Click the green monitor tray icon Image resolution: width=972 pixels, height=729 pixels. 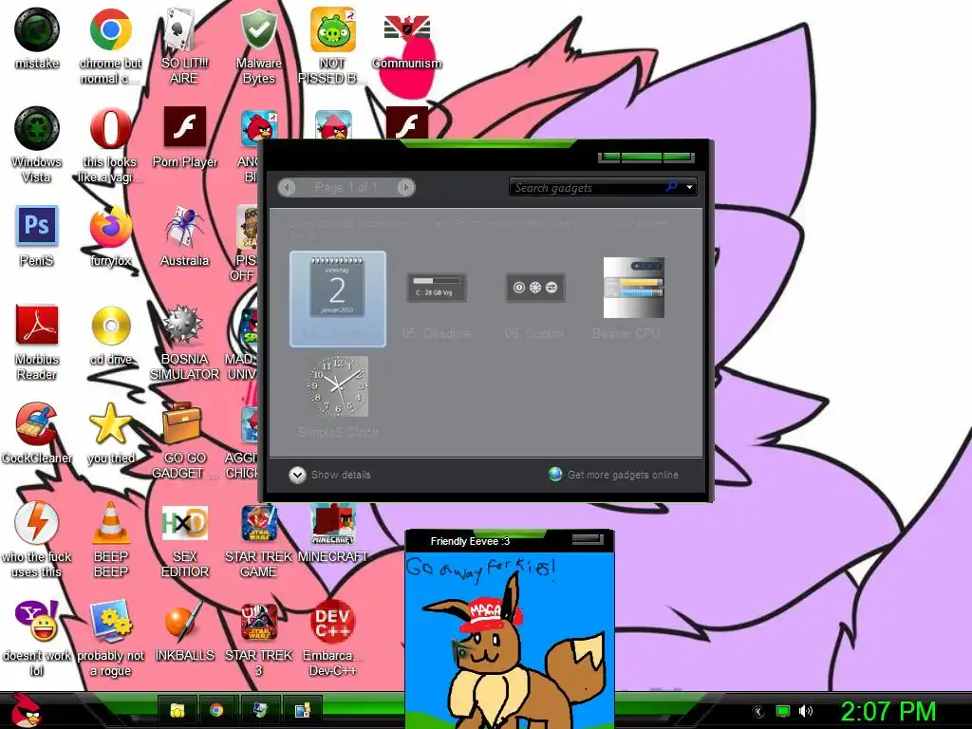[783, 711]
